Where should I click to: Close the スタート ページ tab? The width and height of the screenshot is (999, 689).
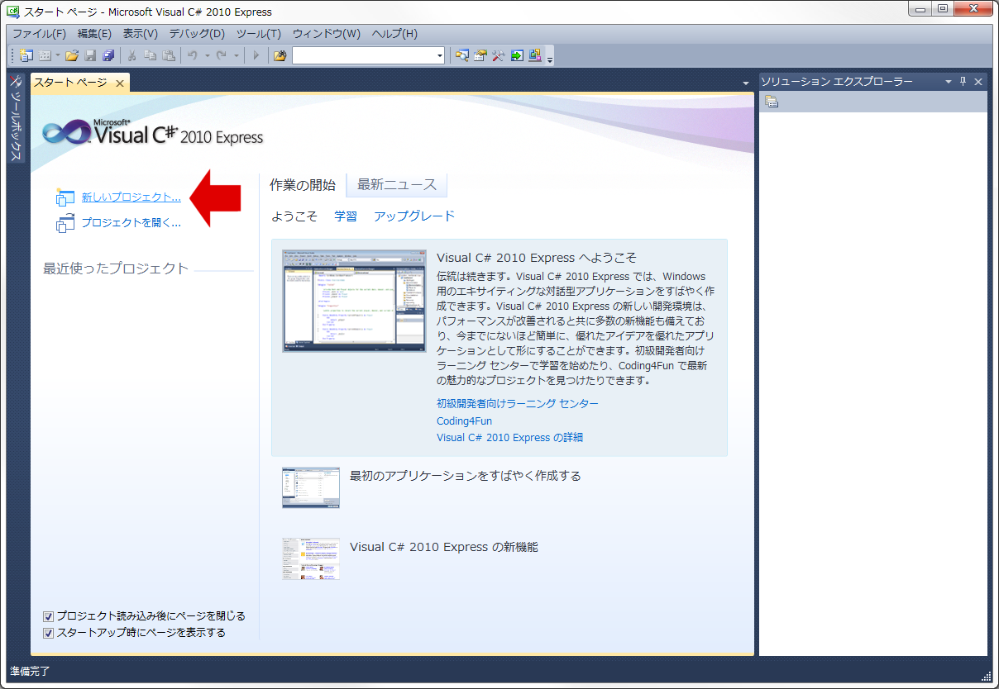pyautogui.click(x=120, y=83)
